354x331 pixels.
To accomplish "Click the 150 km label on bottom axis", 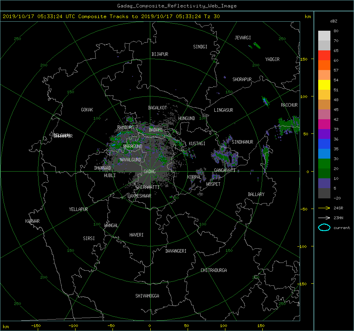I will coord(261,326).
